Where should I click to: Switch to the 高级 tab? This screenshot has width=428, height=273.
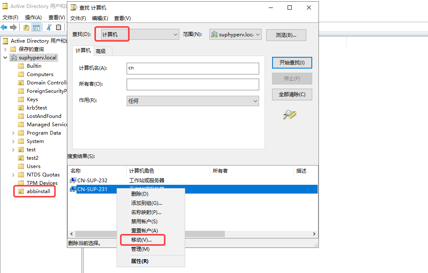pyautogui.click(x=101, y=51)
